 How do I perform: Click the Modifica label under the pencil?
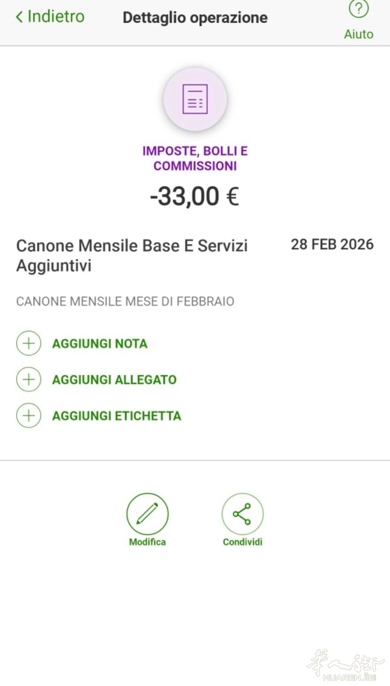pos(147,542)
